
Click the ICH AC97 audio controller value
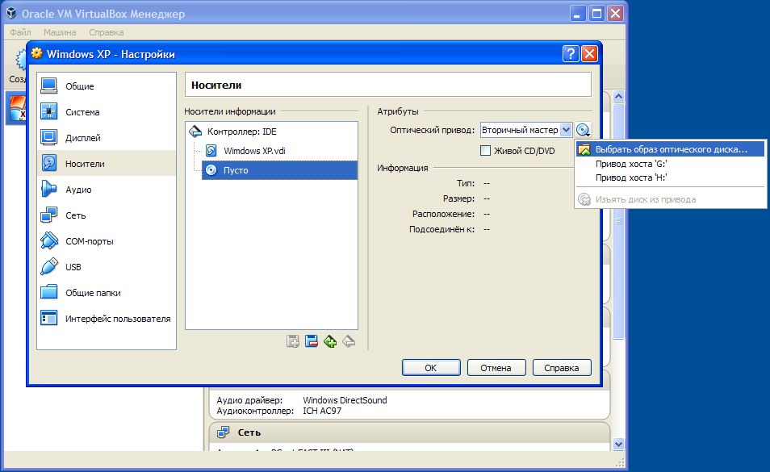[322, 411]
